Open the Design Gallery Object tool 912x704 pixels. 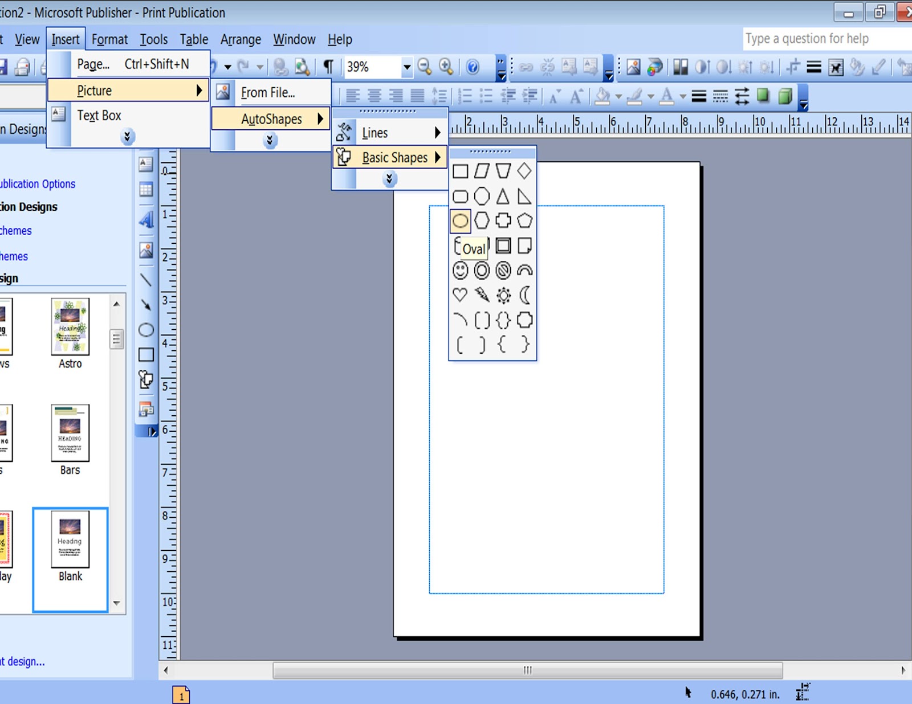pyautogui.click(x=146, y=409)
